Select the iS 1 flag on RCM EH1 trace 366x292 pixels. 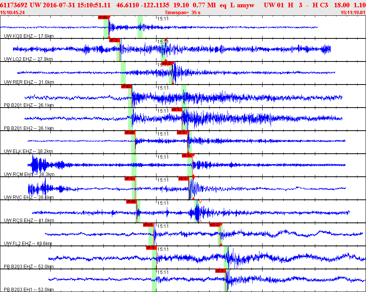tap(187, 156)
